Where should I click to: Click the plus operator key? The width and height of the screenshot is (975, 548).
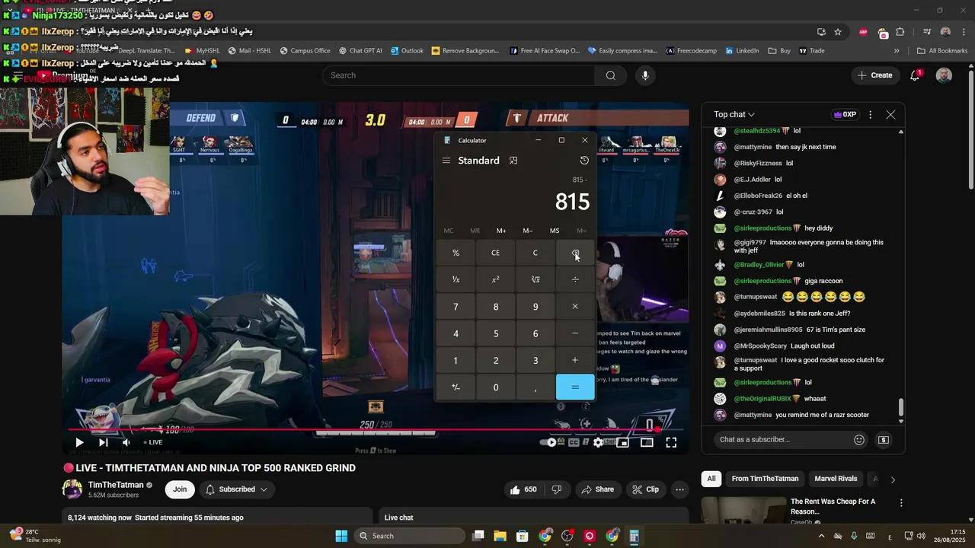pos(575,361)
